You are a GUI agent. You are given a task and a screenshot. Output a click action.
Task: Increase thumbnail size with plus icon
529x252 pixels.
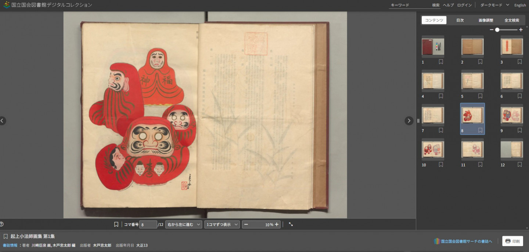521,30
